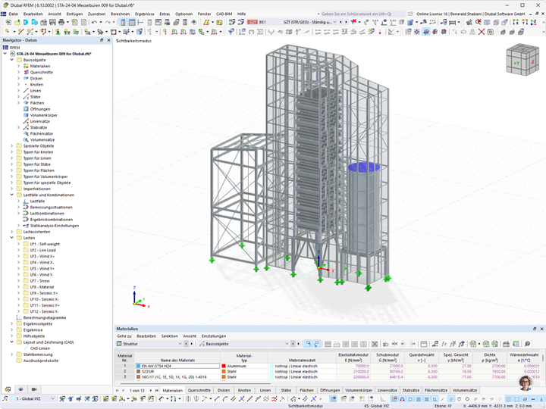This screenshot has height=409, width=546.
Task: Toggle the highlighted visibility mode button in the toolbar
Action: (x=426, y=32)
